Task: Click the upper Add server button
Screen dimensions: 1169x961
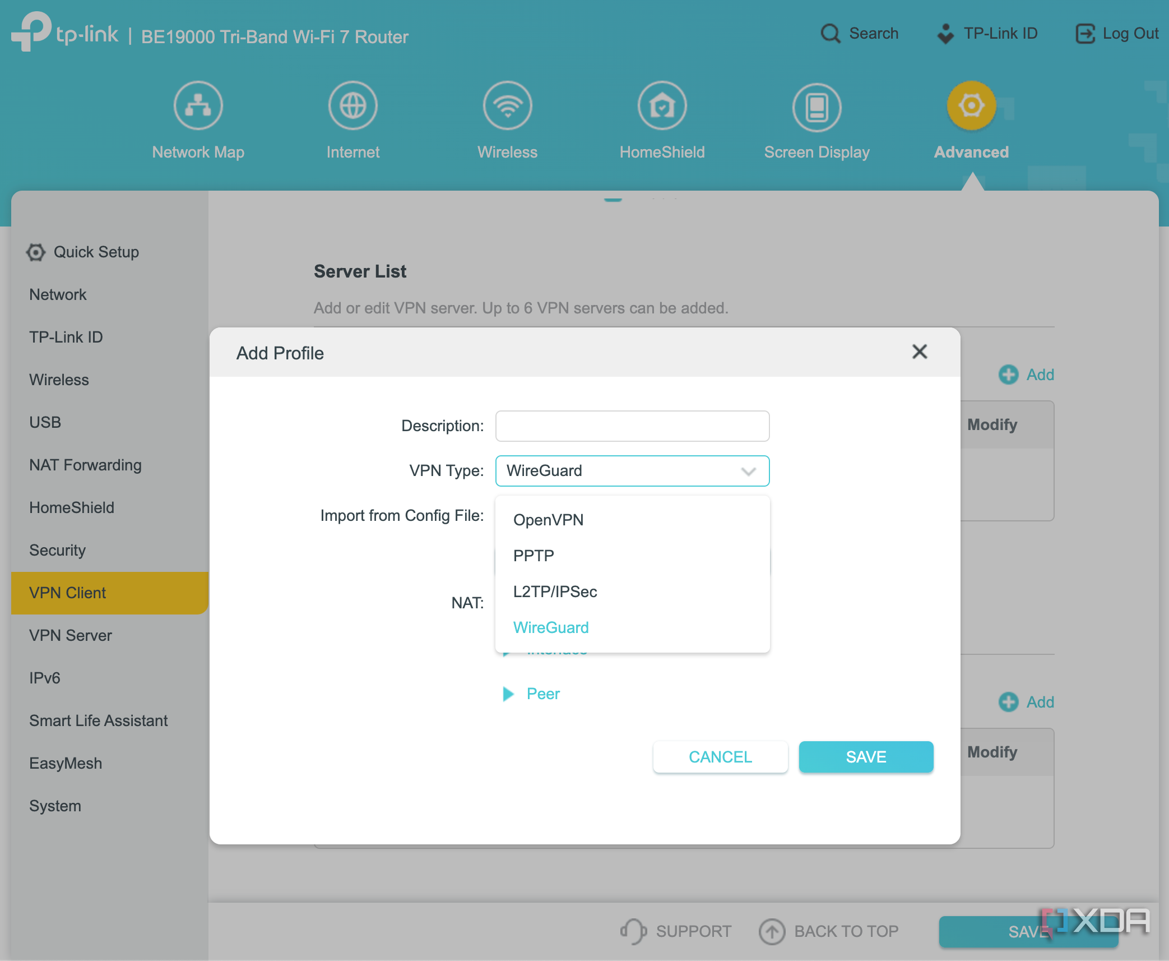Action: coord(1026,375)
